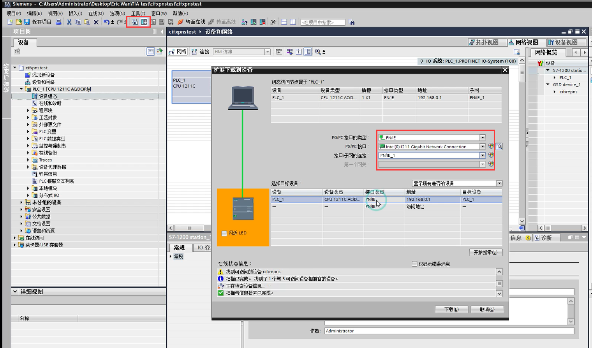Open the Online menu
Viewport: 592px width, 348px height.
96,13
